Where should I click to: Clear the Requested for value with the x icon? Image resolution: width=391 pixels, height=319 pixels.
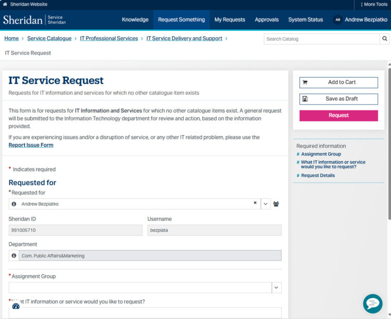[x=255, y=203]
